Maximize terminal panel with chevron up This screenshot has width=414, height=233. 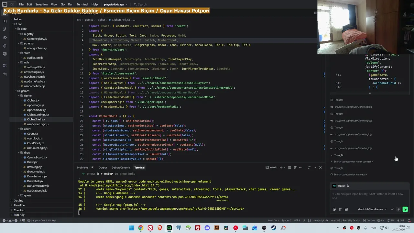315,167
